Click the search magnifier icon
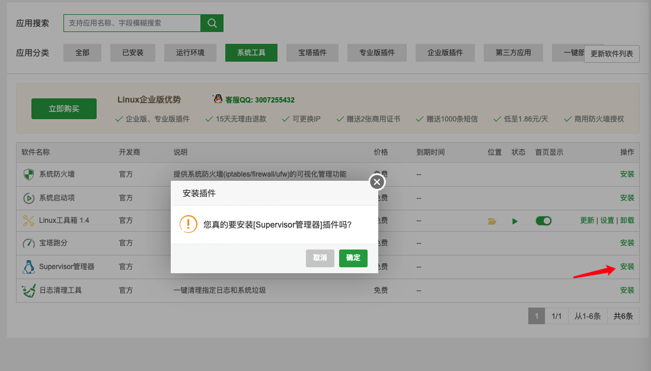 tap(212, 23)
